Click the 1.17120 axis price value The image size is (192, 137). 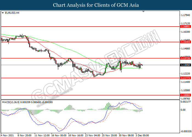coord(185,23)
